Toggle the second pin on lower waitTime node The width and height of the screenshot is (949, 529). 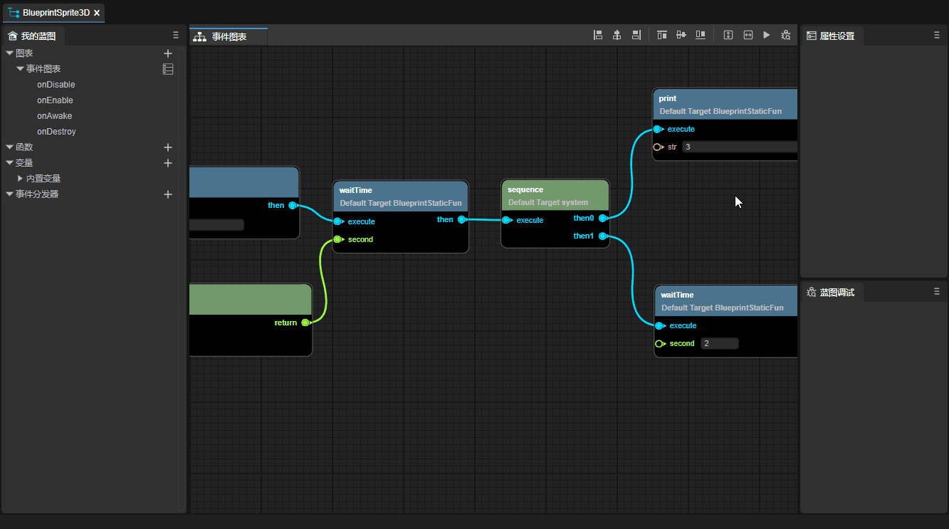[659, 344]
